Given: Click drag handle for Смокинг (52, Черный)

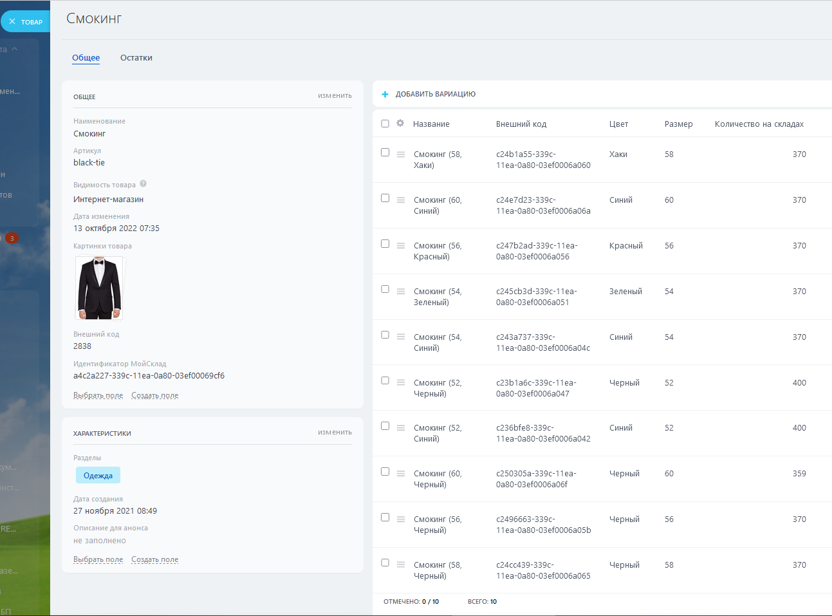Looking at the screenshot, I should coord(401,382).
